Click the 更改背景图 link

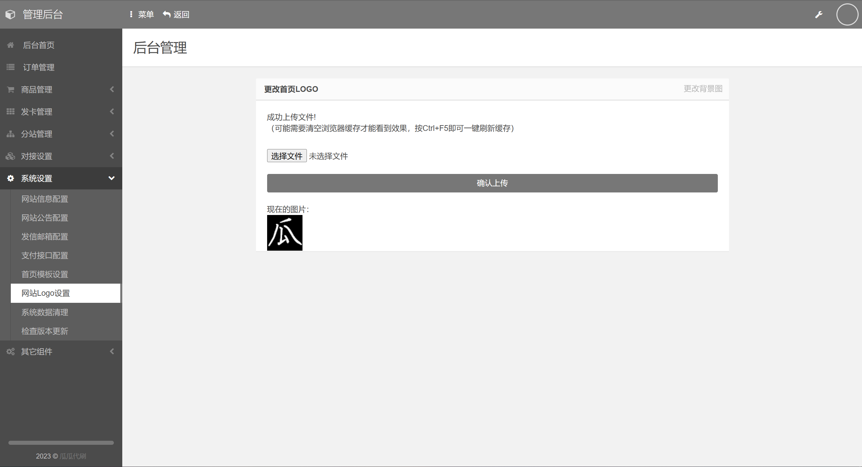point(703,89)
